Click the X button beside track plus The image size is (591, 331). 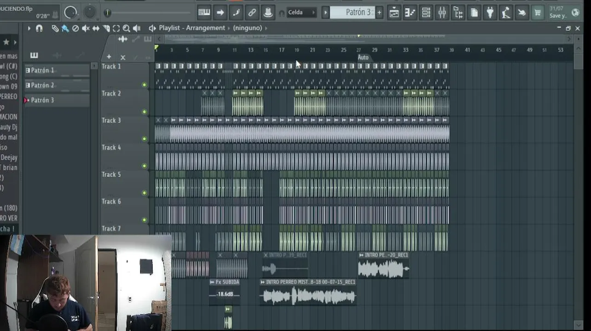tap(123, 57)
